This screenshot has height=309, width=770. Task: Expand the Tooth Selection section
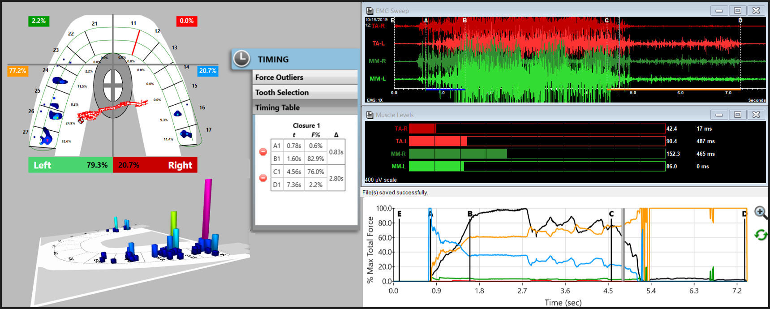[305, 93]
